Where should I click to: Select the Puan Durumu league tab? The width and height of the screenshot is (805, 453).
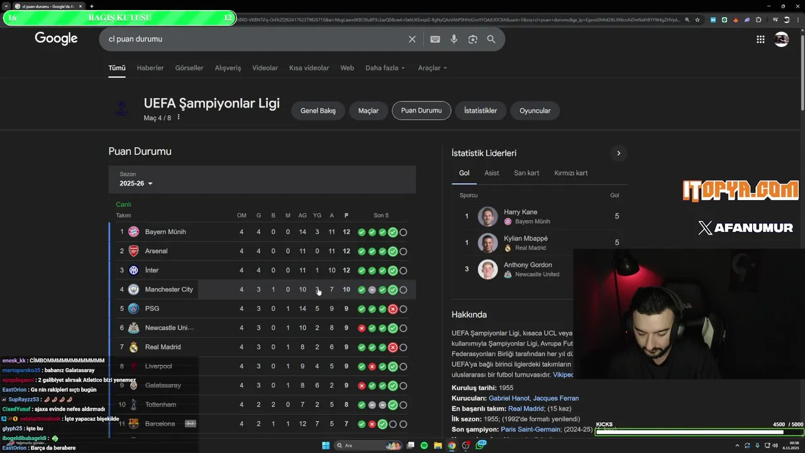click(x=421, y=111)
